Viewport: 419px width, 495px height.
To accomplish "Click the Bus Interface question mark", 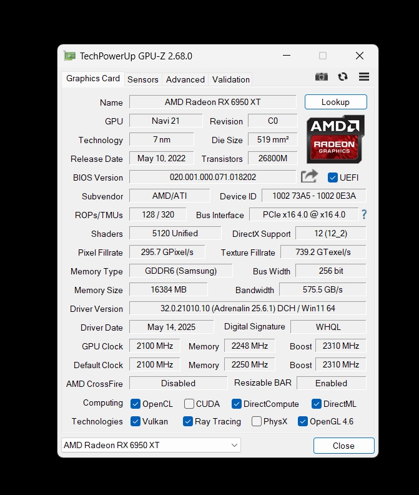I will coord(364,214).
